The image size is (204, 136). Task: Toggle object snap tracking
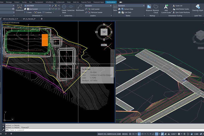153,134
